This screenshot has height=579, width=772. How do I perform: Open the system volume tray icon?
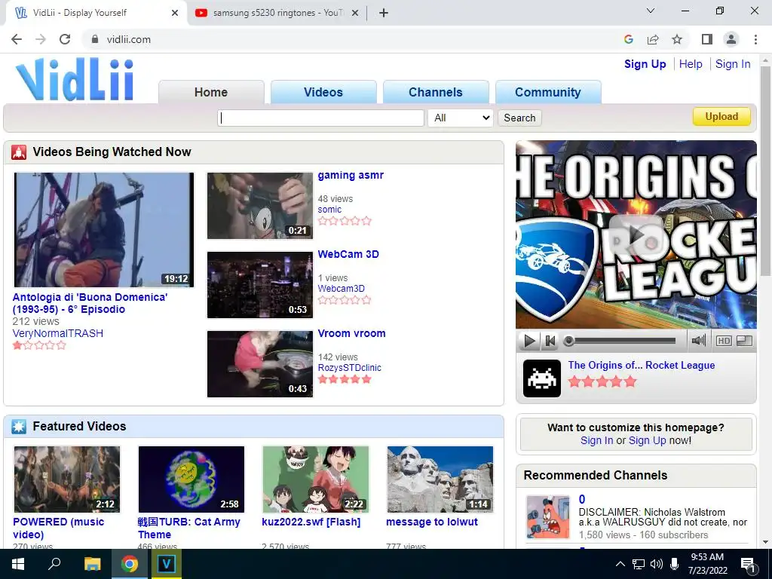[x=656, y=564]
